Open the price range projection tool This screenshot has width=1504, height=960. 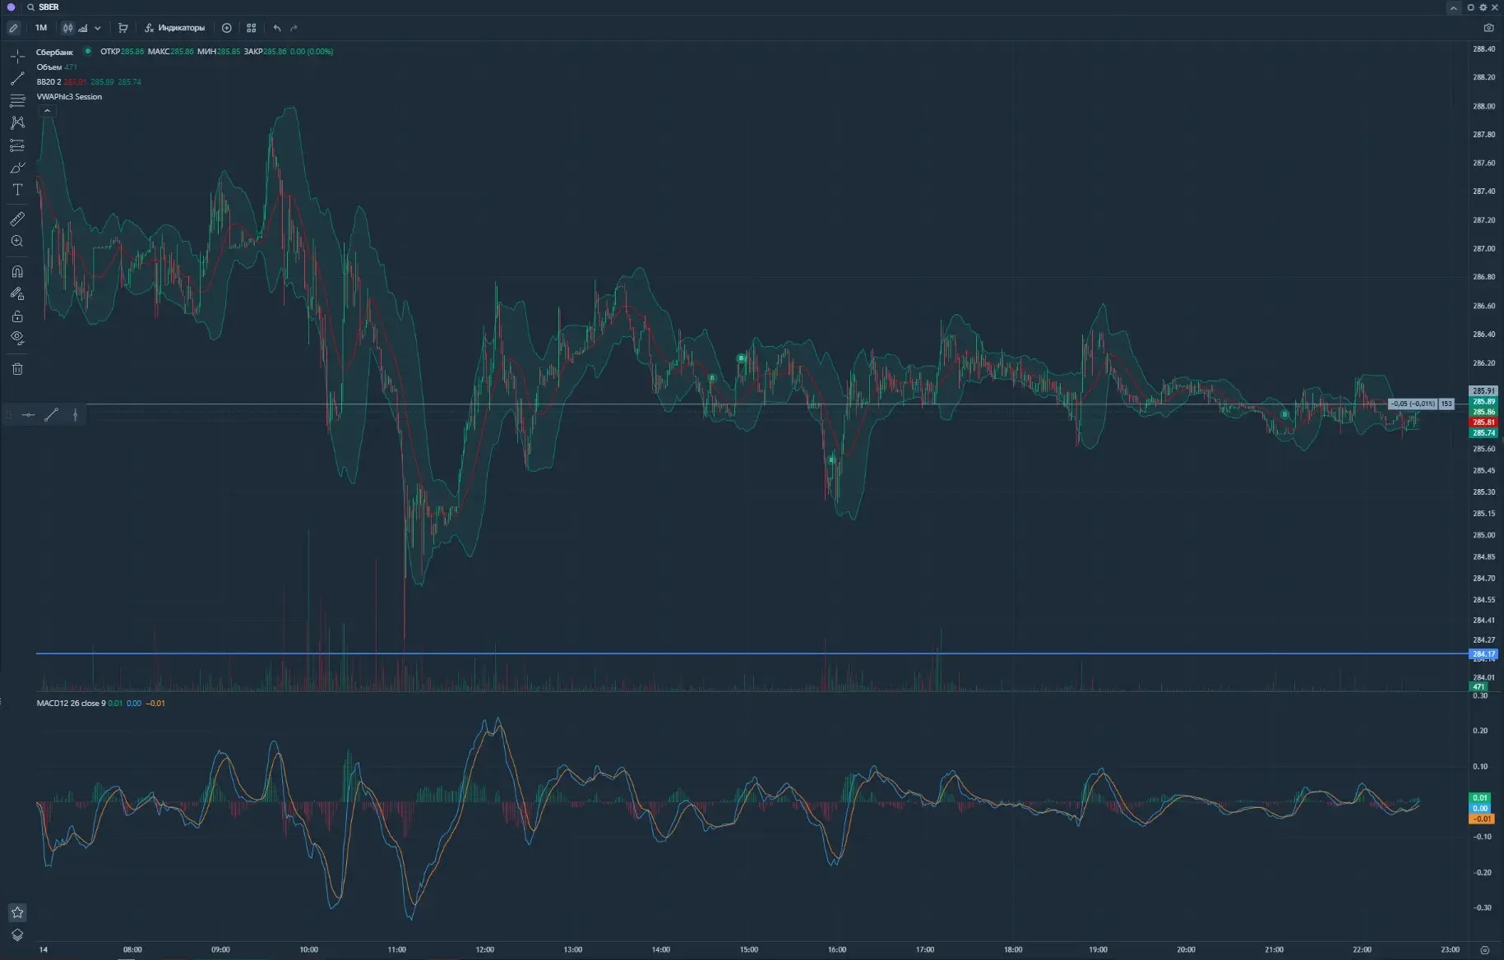click(17, 145)
